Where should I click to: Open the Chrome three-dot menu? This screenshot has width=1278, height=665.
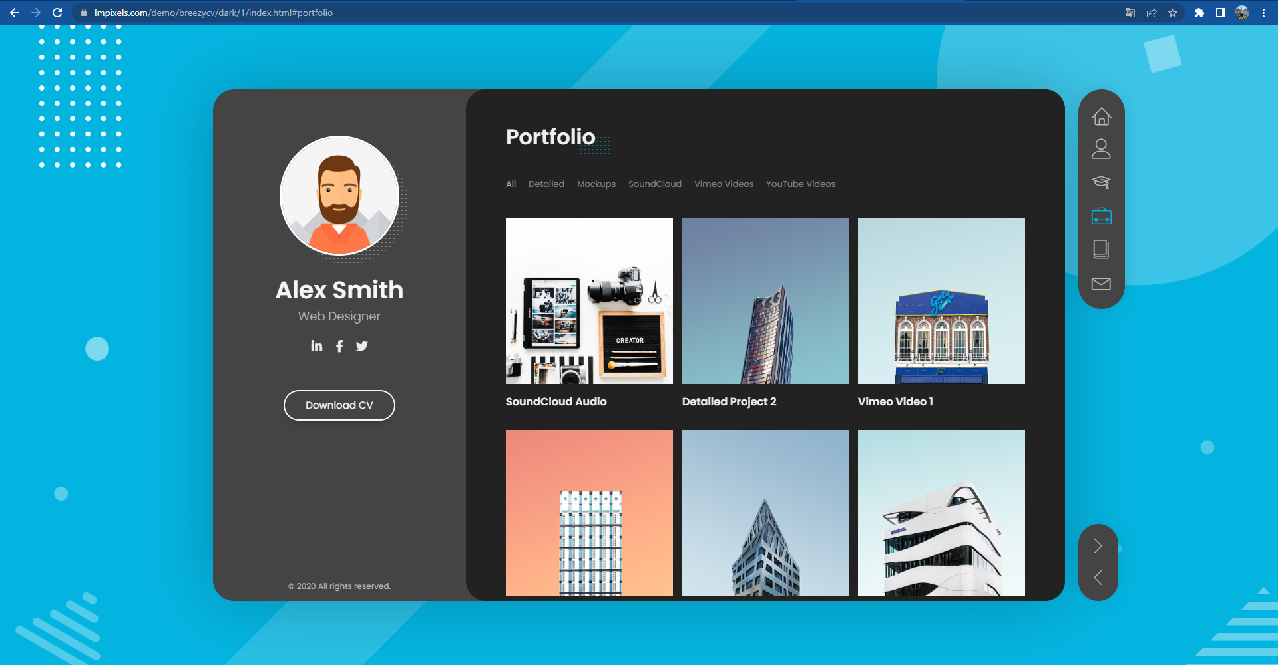[x=1263, y=13]
